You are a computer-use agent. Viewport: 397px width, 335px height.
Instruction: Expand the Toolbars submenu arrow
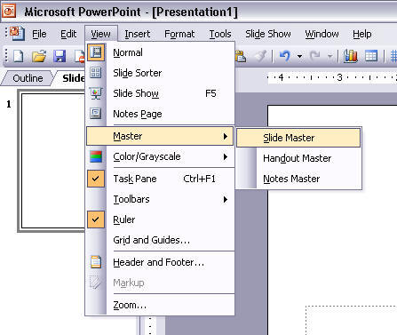click(226, 199)
